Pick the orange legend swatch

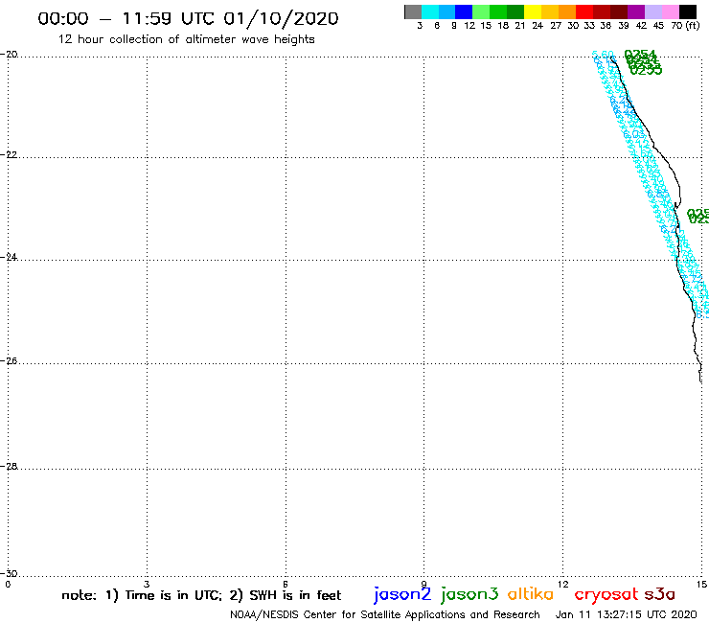tap(567, 12)
